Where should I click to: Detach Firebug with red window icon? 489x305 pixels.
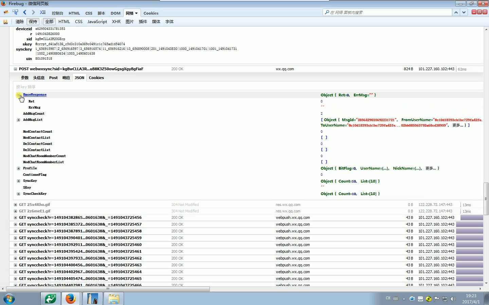pos(479,12)
